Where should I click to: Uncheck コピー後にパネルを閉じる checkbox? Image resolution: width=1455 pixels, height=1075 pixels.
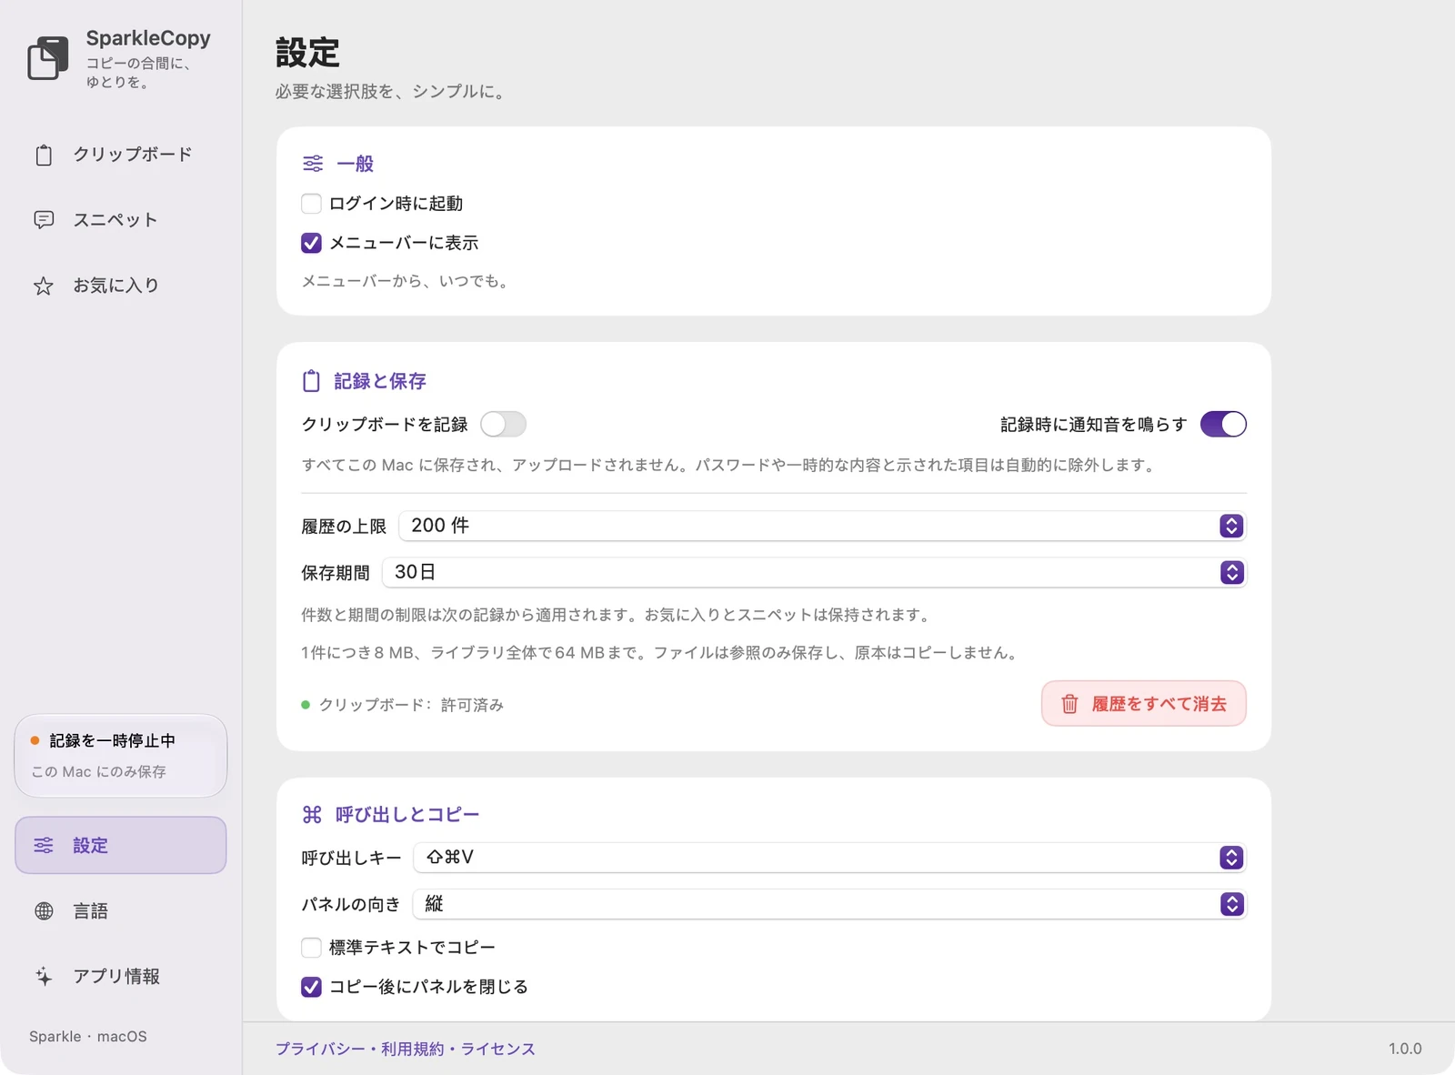311,987
